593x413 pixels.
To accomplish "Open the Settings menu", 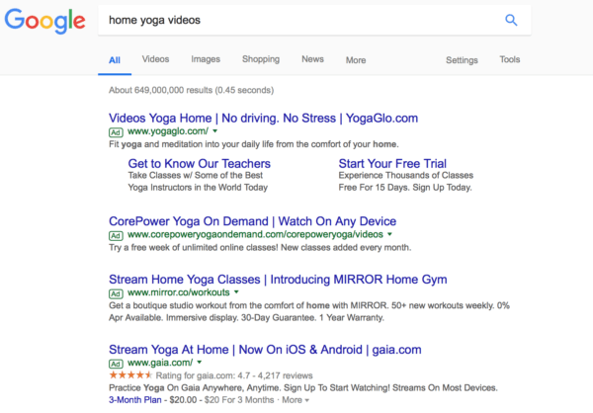I will click(x=462, y=60).
